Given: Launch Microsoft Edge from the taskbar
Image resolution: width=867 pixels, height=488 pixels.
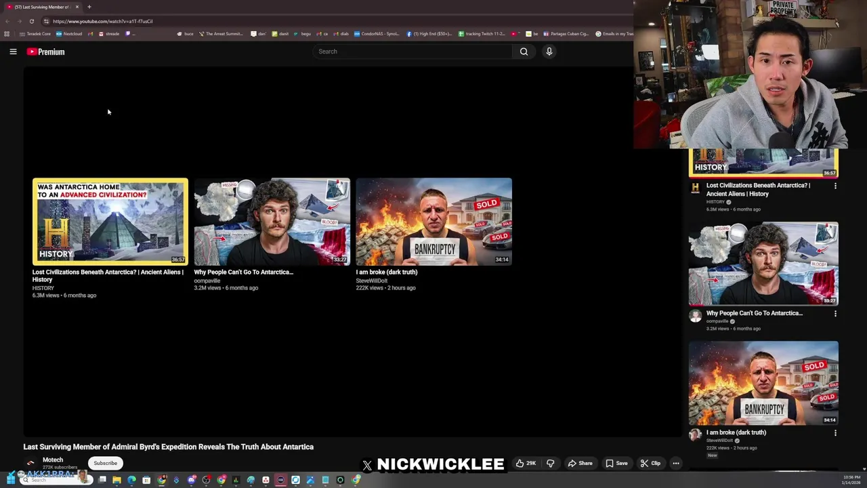Looking at the screenshot, I should point(131,481).
